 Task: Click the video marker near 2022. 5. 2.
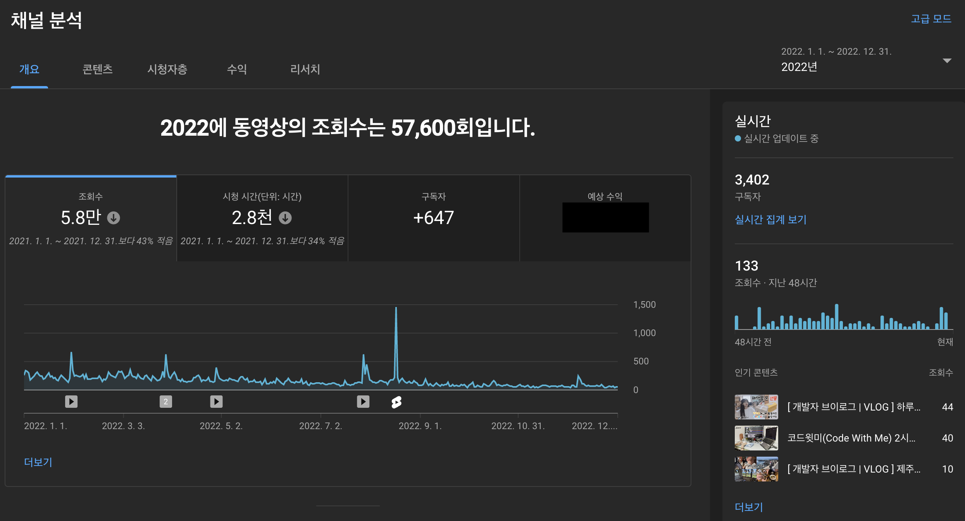pyautogui.click(x=216, y=402)
